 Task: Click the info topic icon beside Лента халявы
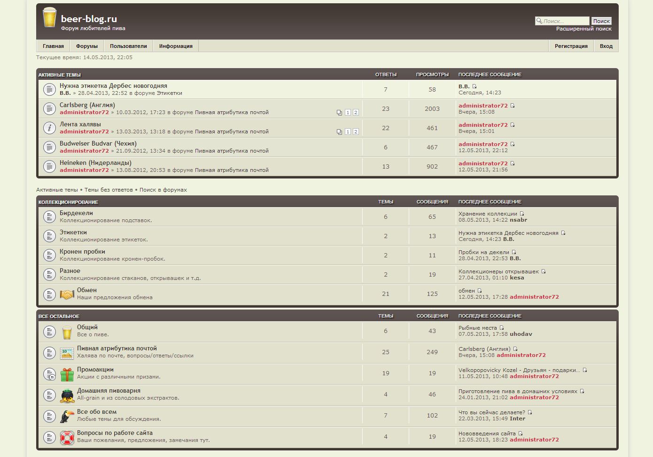49,128
